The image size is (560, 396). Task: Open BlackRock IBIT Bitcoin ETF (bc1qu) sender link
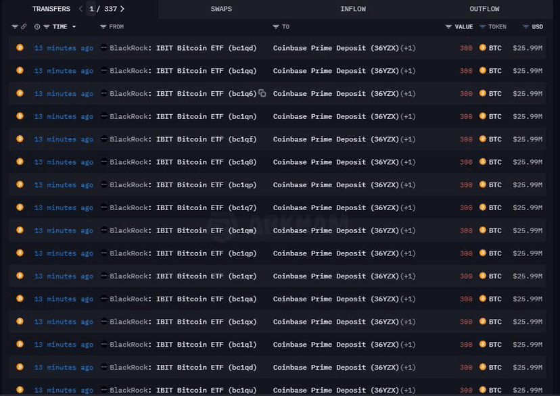click(183, 390)
